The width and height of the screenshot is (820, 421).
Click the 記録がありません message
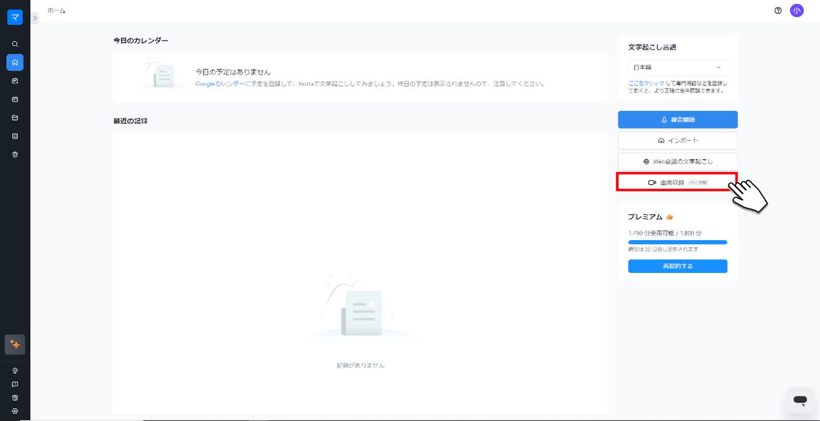click(x=360, y=366)
